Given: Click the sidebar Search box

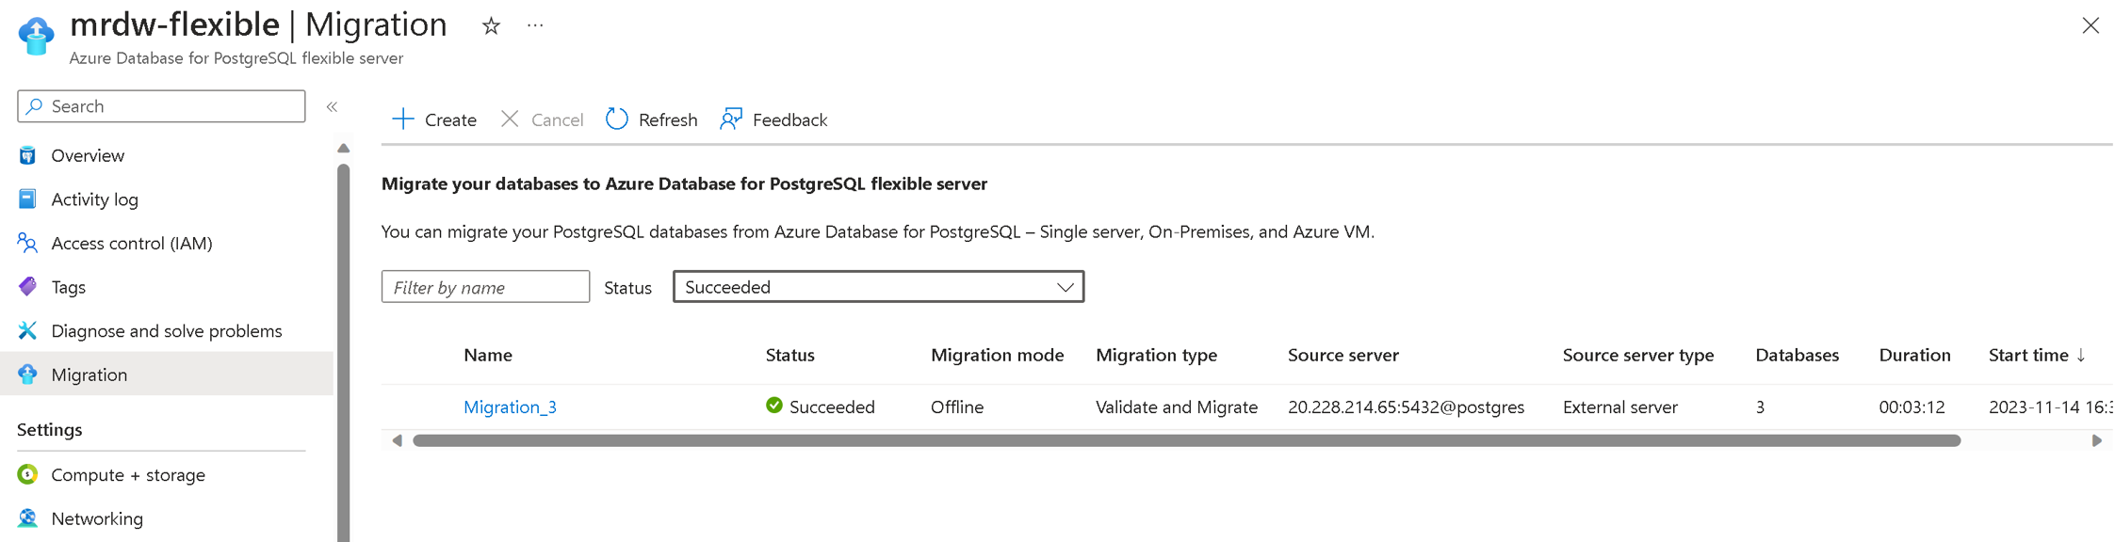Looking at the screenshot, I should (x=161, y=106).
